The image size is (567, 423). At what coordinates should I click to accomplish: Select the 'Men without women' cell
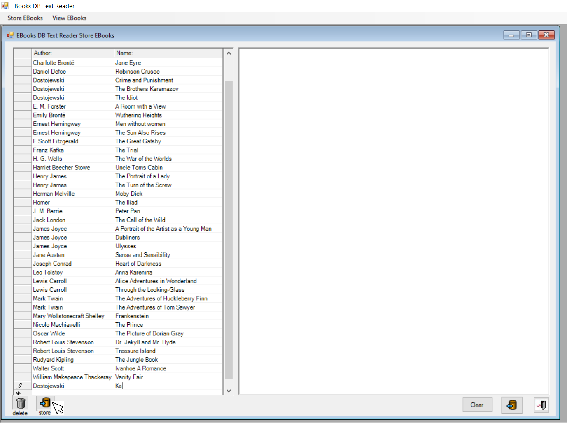coord(168,124)
